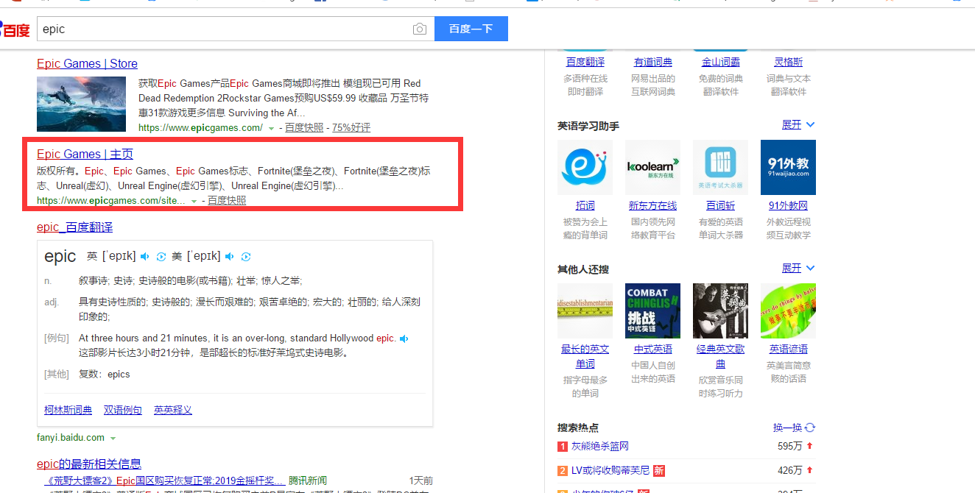Click the repeat icon after American pronunciation

pos(246,256)
